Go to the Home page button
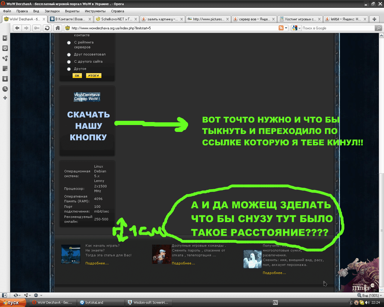The width and height of the screenshot is (384, 307). click(58, 28)
